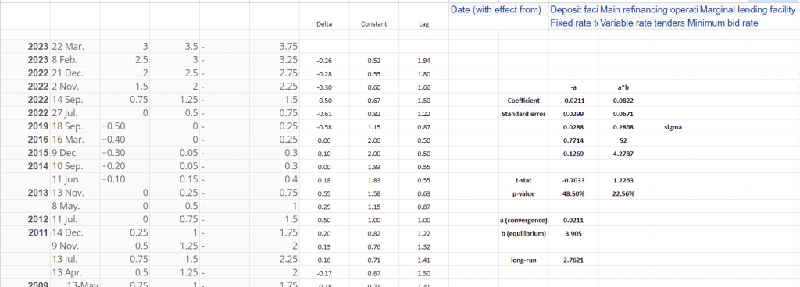Click the standard error value 0.0671
This screenshot has width=800, height=287.
(x=623, y=114)
